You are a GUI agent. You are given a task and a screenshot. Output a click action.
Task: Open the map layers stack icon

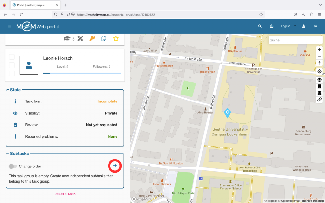(x=319, y=93)
